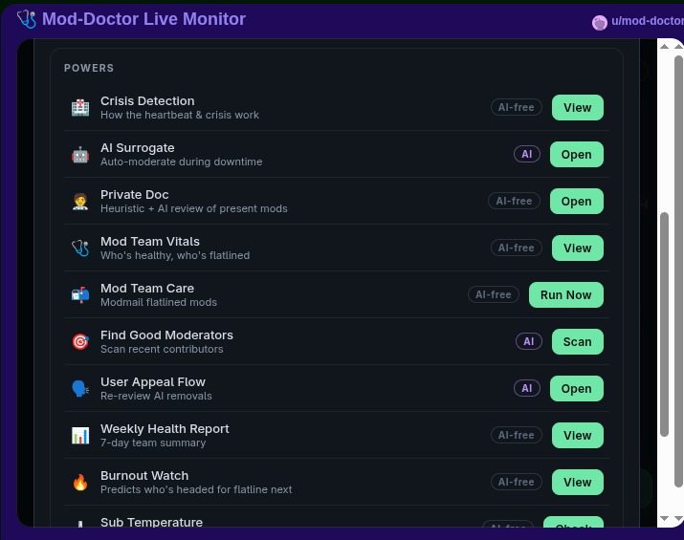684x540 pixels.
Task: Click the Private Doc title text
Action: pyautogui.click(x=134, y=194)
